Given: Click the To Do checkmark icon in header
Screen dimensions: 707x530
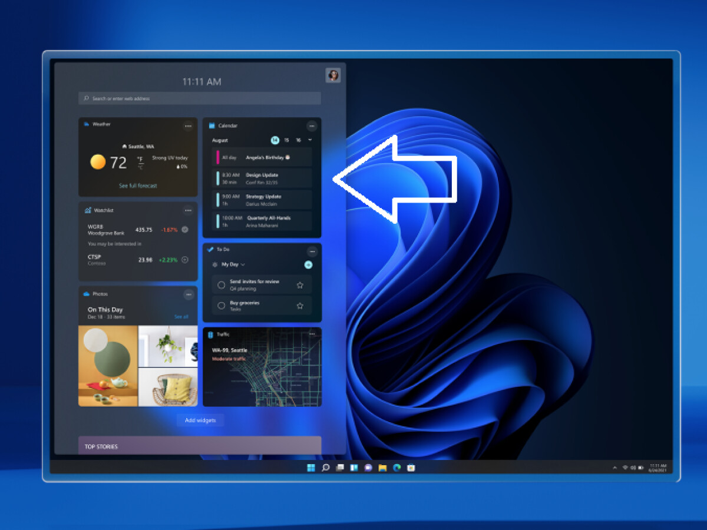Looking at the screenshot, I should coord(210,249).
